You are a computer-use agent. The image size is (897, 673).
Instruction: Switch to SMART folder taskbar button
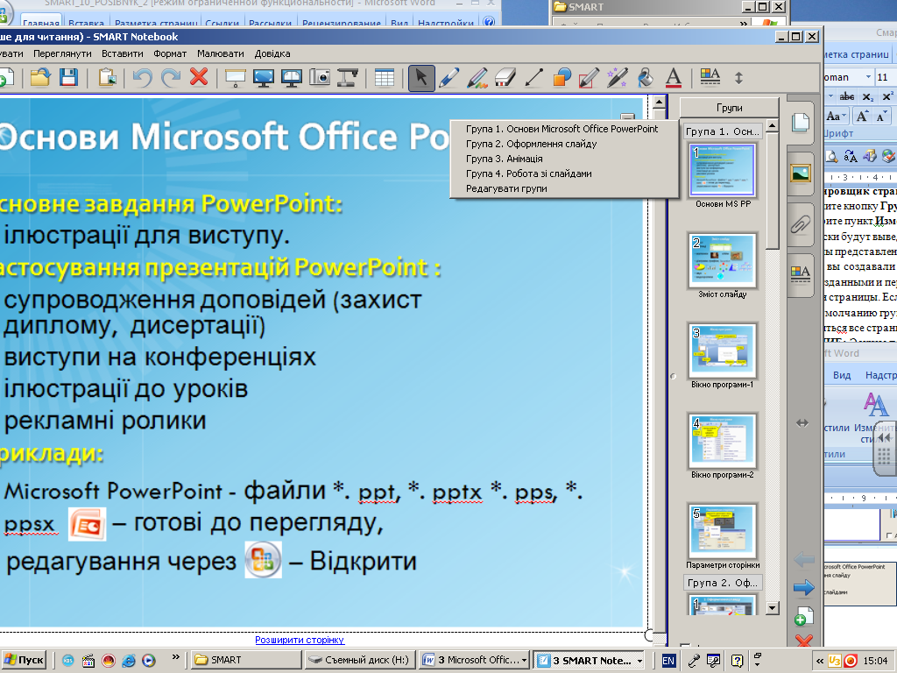coord(245,660)
